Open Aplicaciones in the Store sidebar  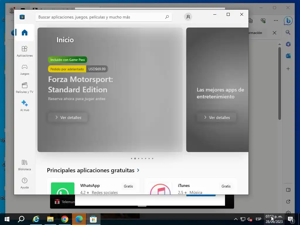(25, 51)
